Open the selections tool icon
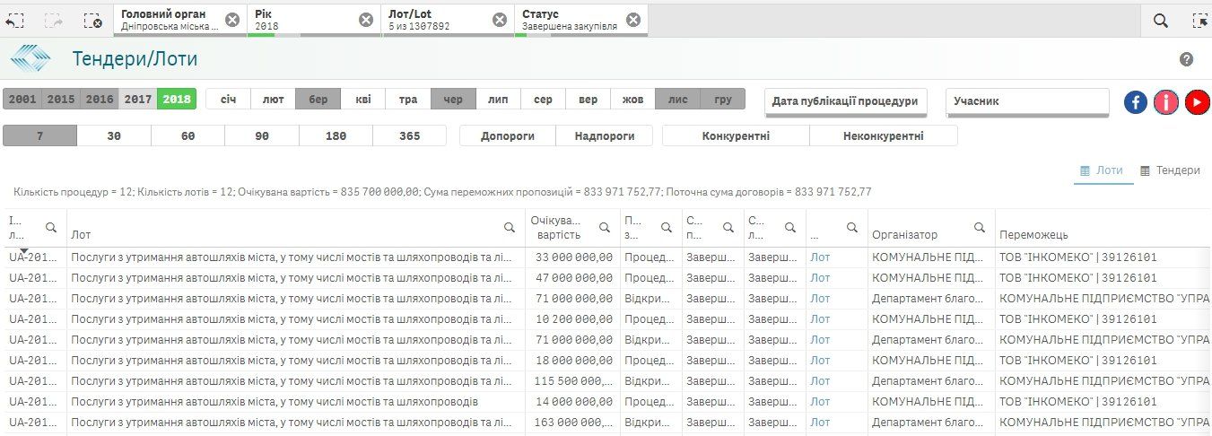1212x436 pixels. click(x=1199, y=21)
